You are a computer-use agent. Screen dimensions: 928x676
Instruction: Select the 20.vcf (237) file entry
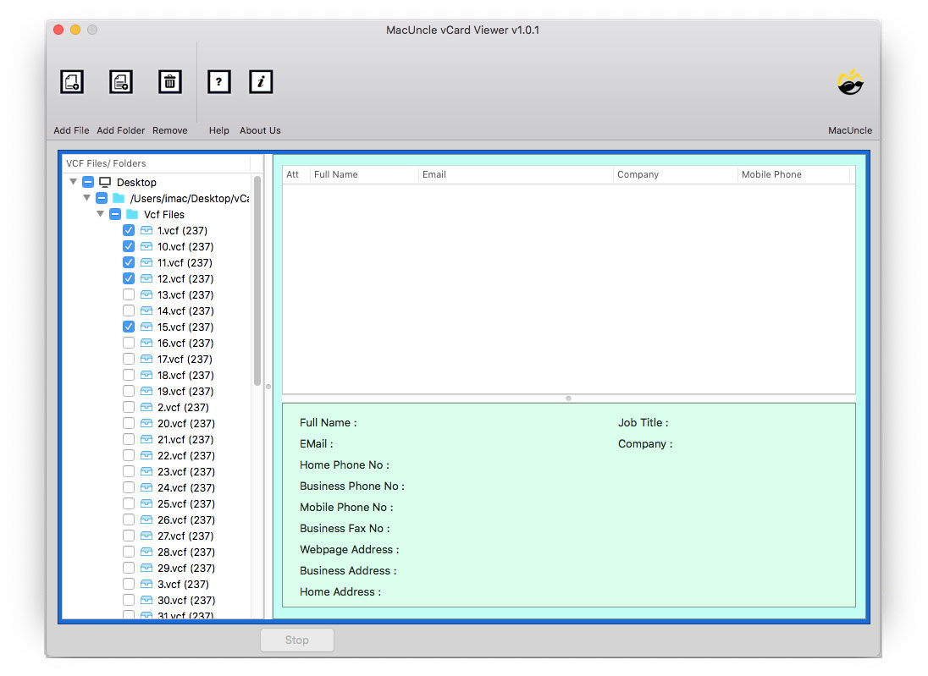click(x=185, y=423)
